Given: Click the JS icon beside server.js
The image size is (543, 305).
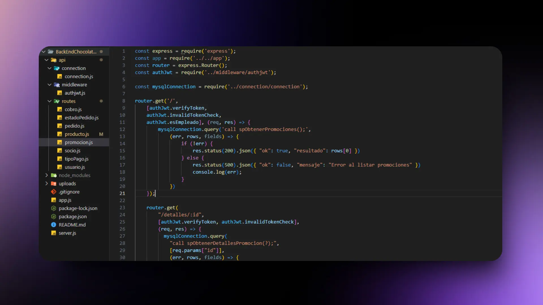Looking at the screenshot, I should tap(54, 233).
